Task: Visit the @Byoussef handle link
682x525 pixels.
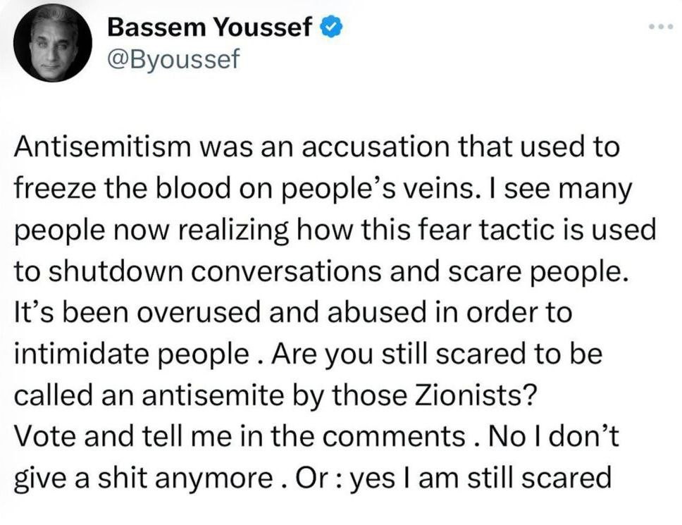Action: pyautogui.click(x=173, y=59)
